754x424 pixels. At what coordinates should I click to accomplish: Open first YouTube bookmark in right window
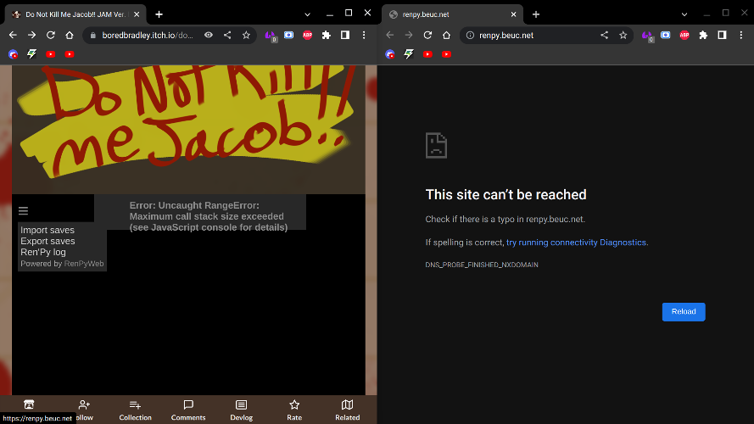point(427,54)
